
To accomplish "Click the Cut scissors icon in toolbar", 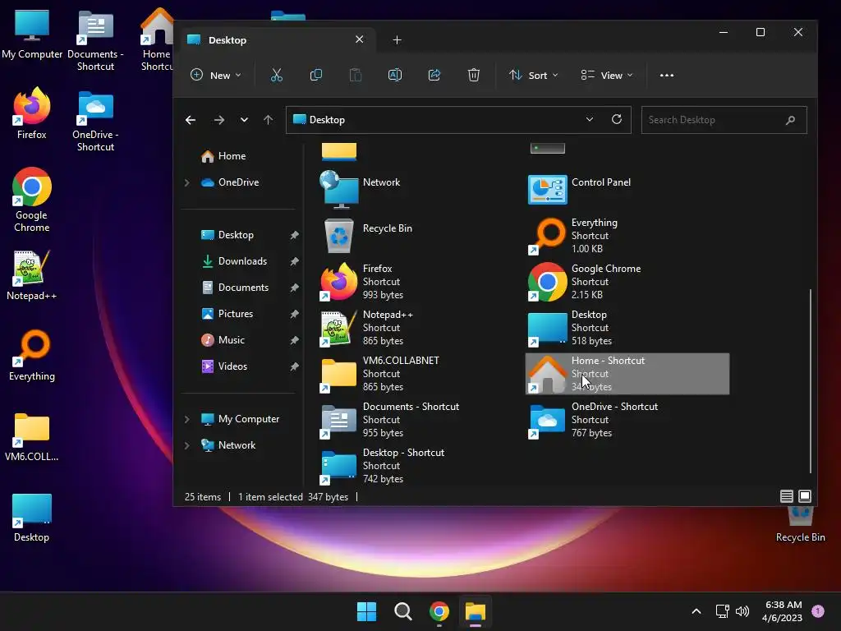I will click(x=276, y=75).
